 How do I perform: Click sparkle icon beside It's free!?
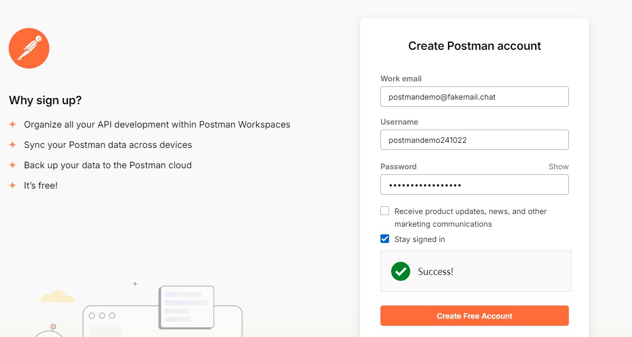click(13, 186)
